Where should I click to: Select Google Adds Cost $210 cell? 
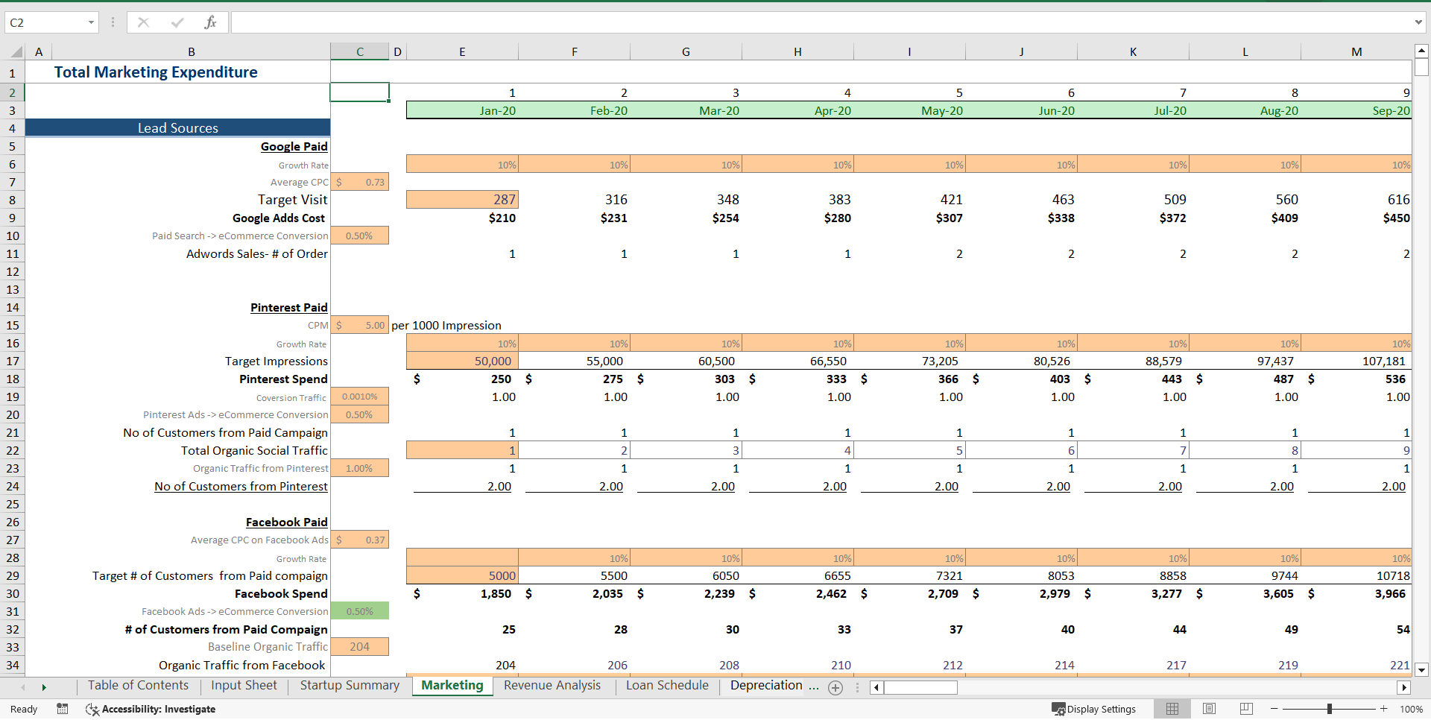(x=462, y=218)
